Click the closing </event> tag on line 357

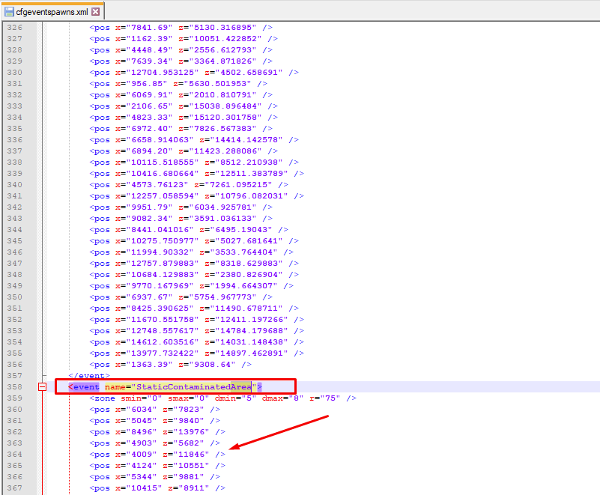pos(89,376)
